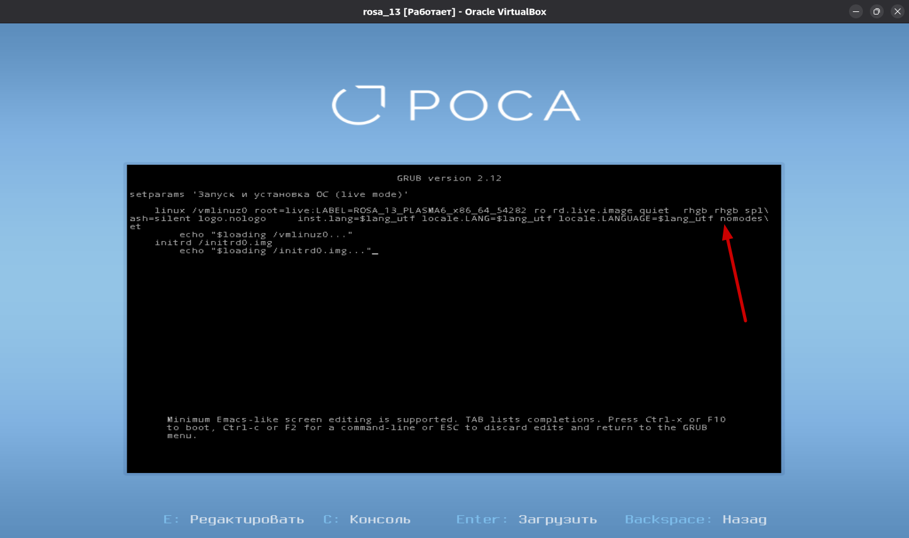The height and width of the screenshot is (538, 909).
Task: Maximize the rosa_13 VirtualBox window
Action: pos(877,11)
